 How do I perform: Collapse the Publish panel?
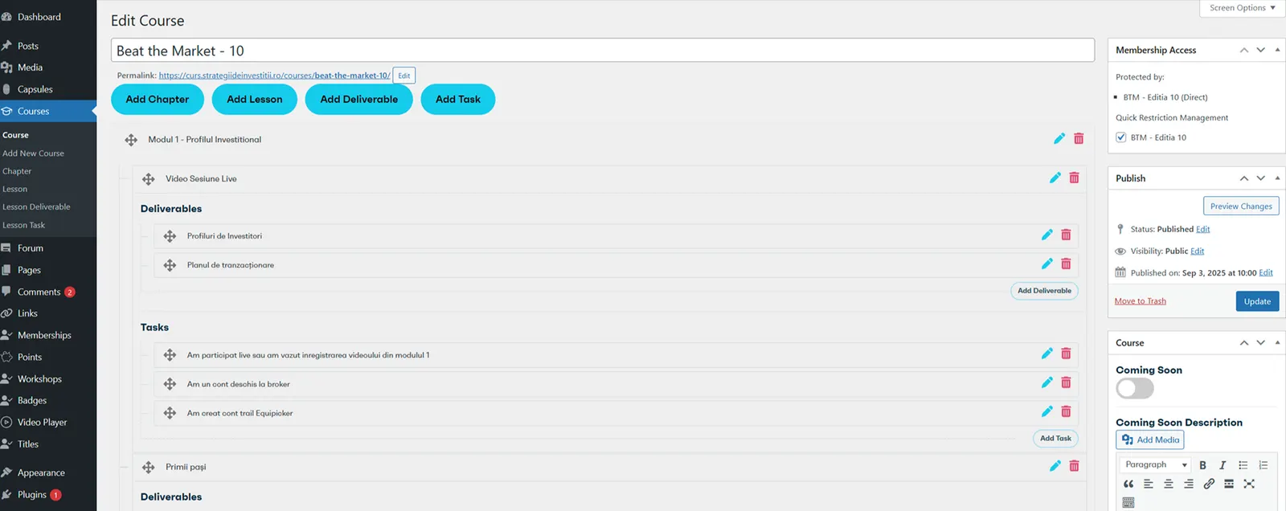tap(1277, 178)
